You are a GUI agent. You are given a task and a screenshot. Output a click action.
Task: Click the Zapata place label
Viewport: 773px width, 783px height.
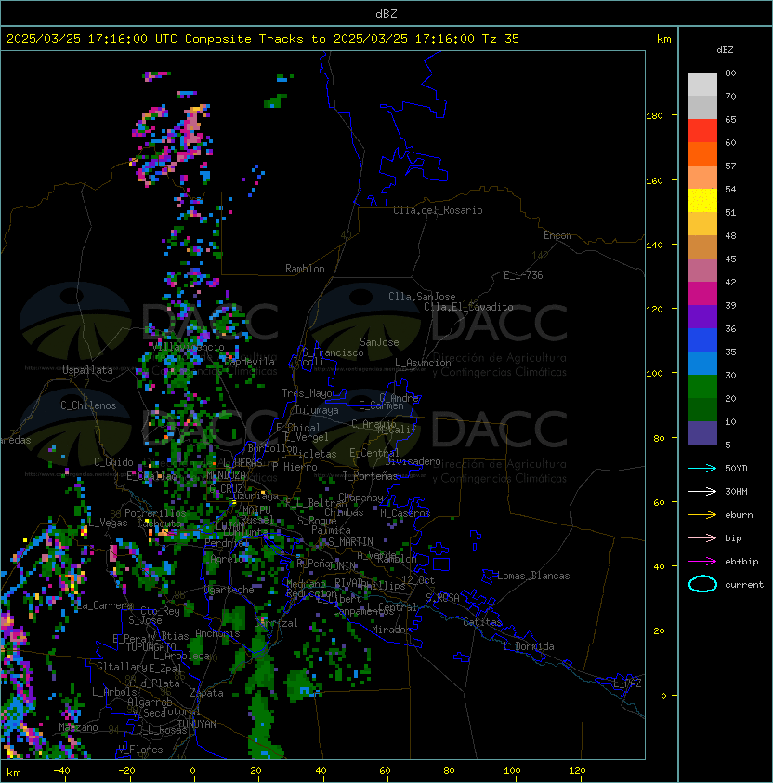coord(206,693)
